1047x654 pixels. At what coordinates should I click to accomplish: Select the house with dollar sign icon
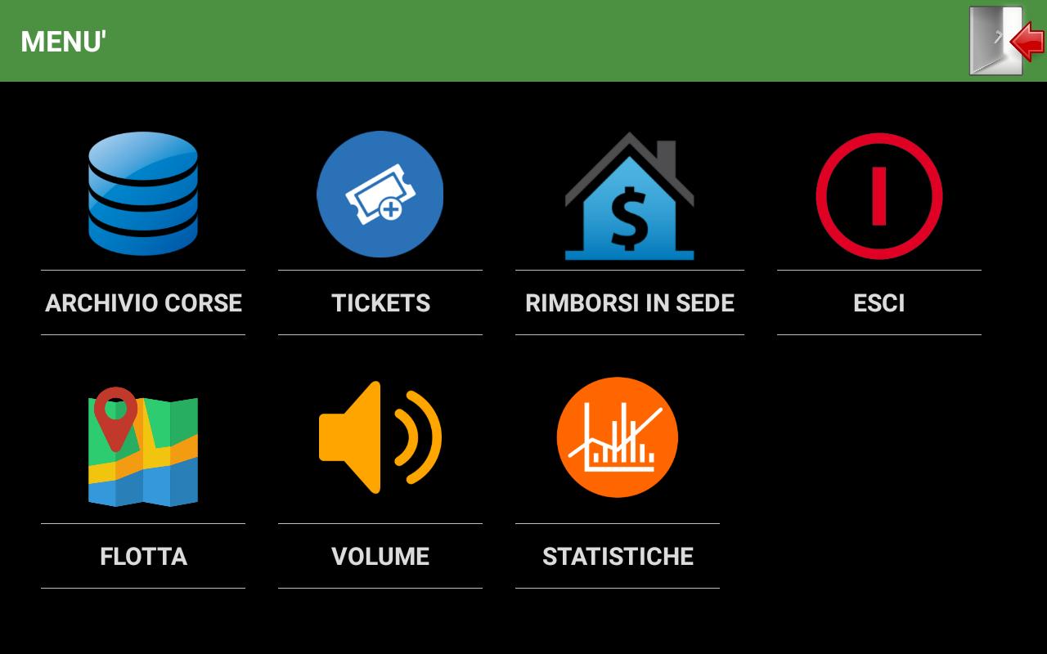[629, 196]
